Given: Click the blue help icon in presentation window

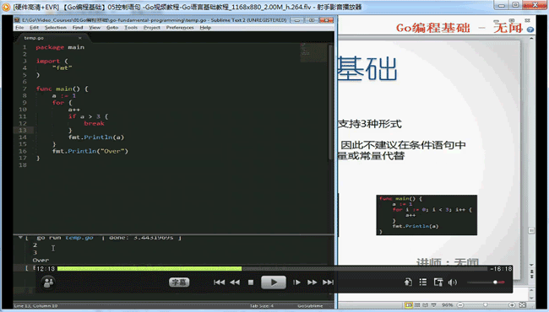Looking at the screenshot, I should [530, 30].
